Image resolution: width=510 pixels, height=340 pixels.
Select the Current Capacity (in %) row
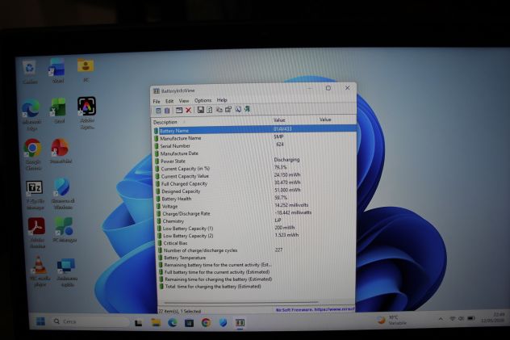pos(255,168)
